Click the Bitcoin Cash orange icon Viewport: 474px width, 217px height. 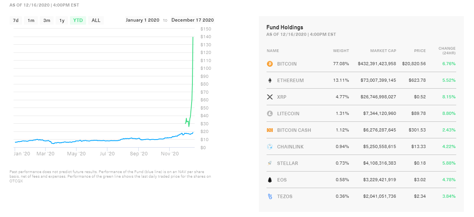coord(270,130)
